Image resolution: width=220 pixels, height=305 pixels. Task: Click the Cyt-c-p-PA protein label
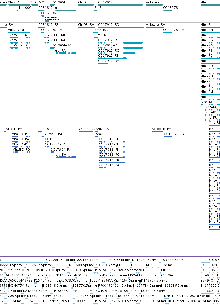tap(13, 129)
